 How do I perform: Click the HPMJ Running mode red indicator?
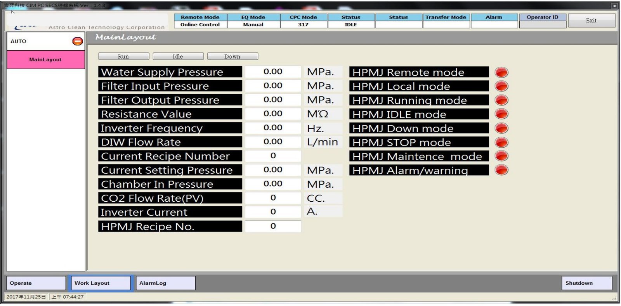[x=501, y=100]
